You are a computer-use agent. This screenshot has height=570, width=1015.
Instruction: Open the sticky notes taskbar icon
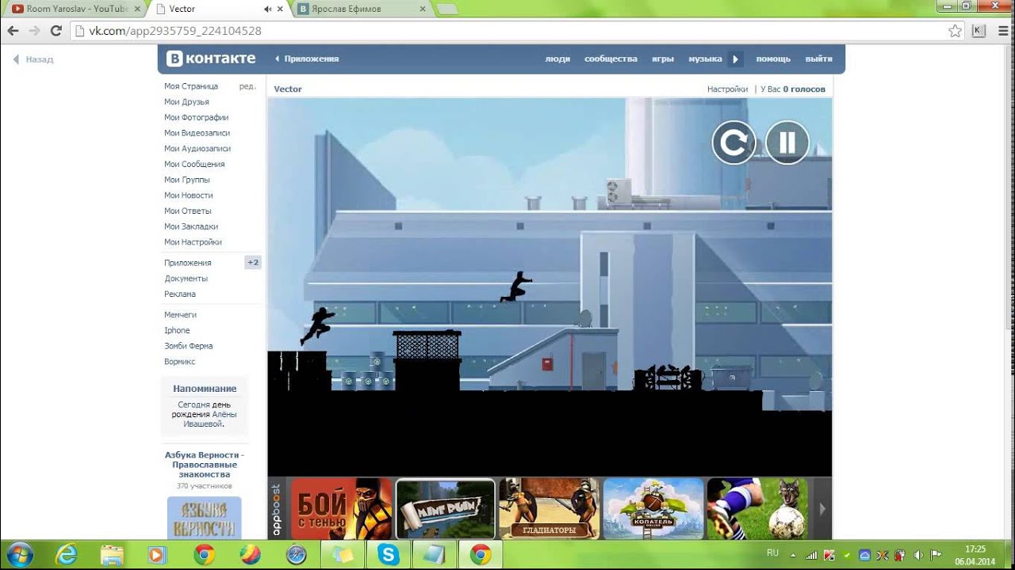click(x=343, y=554)
